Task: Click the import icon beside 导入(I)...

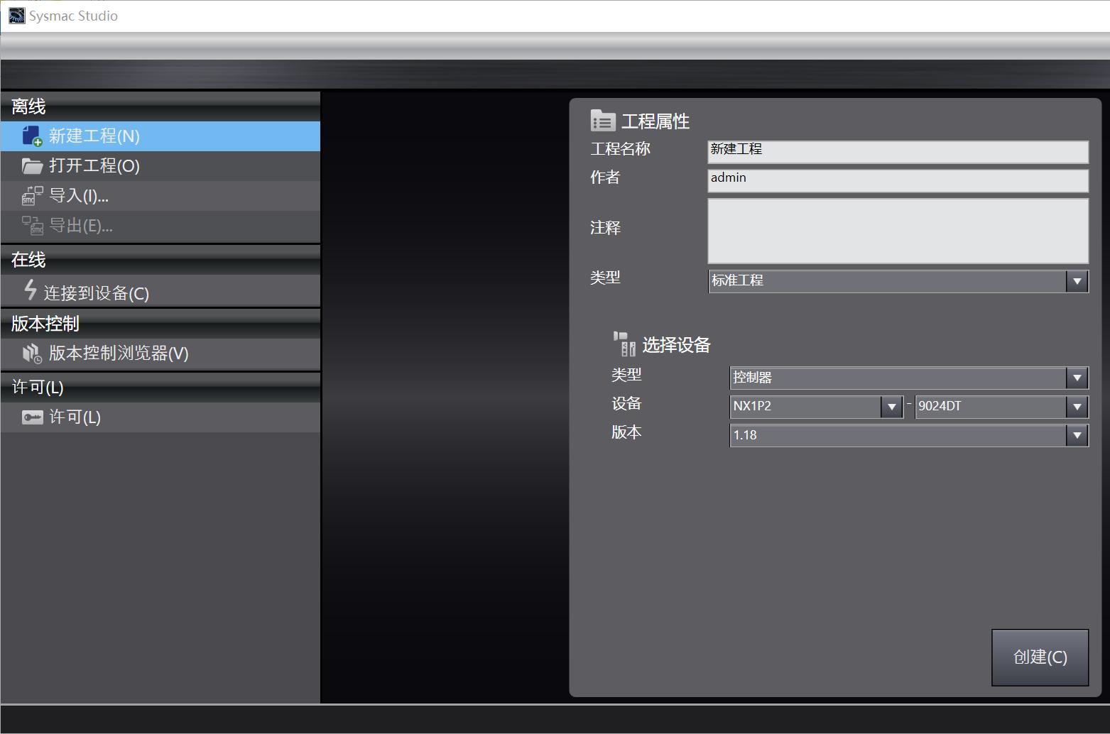Action: 32,196
